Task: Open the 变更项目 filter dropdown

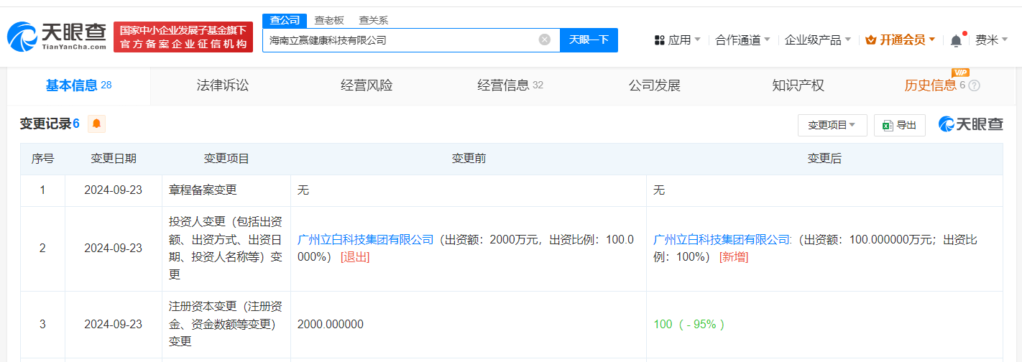Action: point(832,125)
